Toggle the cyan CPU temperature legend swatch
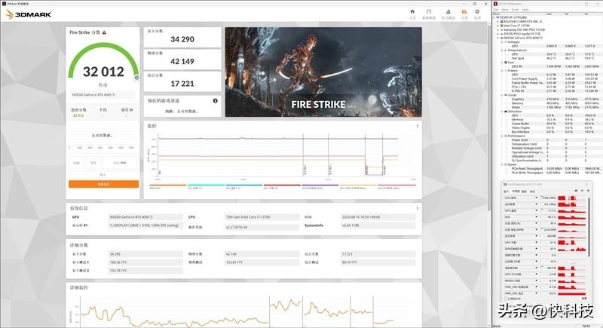The image size is (603, 328). pyautogui.click(x=206, y=185)
